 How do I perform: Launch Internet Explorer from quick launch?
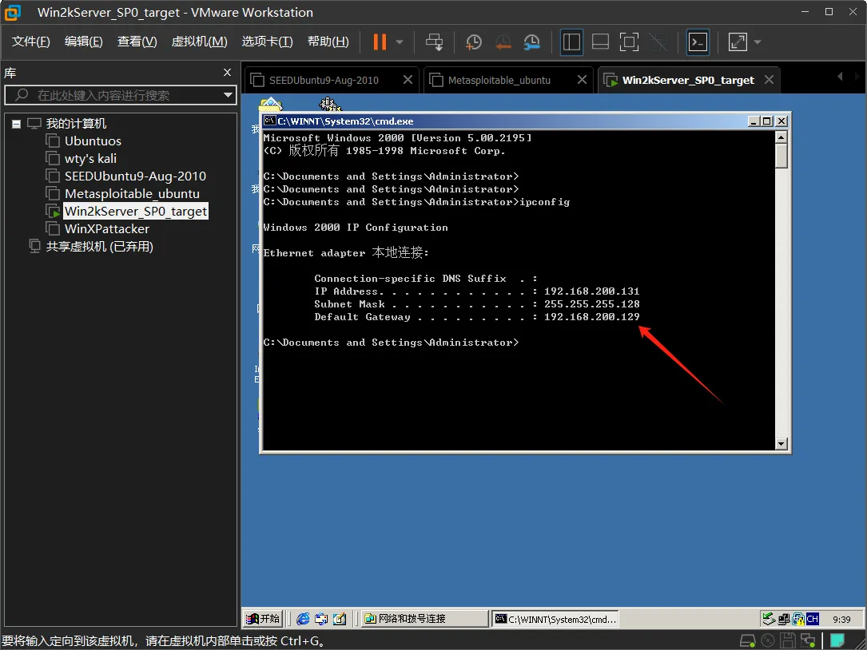[x=303, y=619]
